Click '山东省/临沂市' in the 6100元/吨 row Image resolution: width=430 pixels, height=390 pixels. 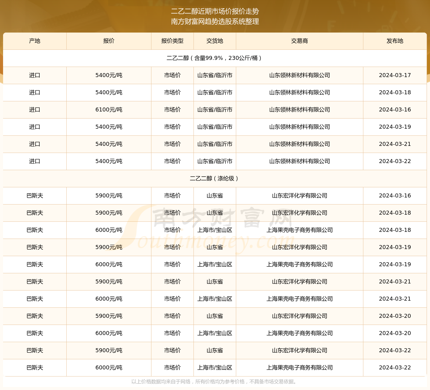pos(215,110)
